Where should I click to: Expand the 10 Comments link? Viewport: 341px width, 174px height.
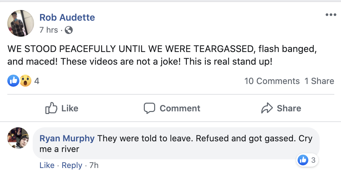272,81
